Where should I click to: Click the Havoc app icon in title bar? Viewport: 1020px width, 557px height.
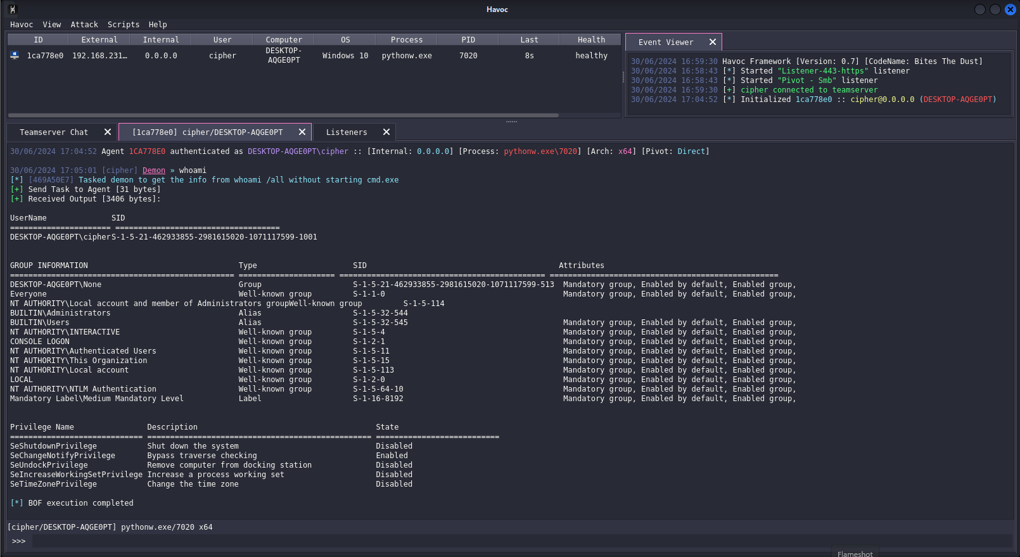tap(13, 10)
